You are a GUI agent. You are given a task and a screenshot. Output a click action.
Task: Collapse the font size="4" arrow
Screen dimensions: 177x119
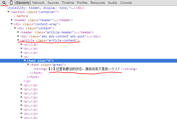(x=25, y=60)
